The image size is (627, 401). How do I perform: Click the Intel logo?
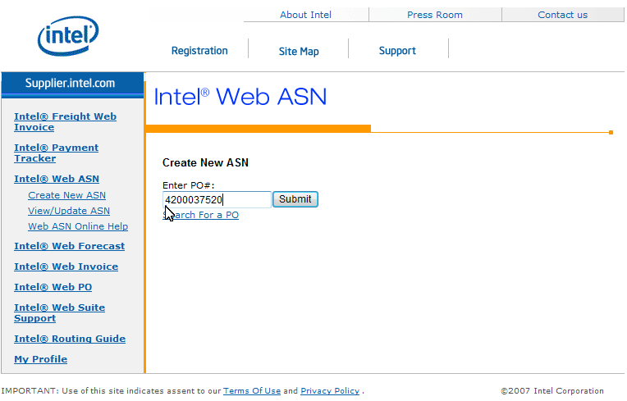pyautogui.click(x=68, y=36)
